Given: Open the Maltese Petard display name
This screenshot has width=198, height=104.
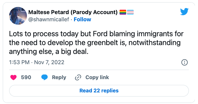Looking at the screenshot, I should [x=49, y=12].
